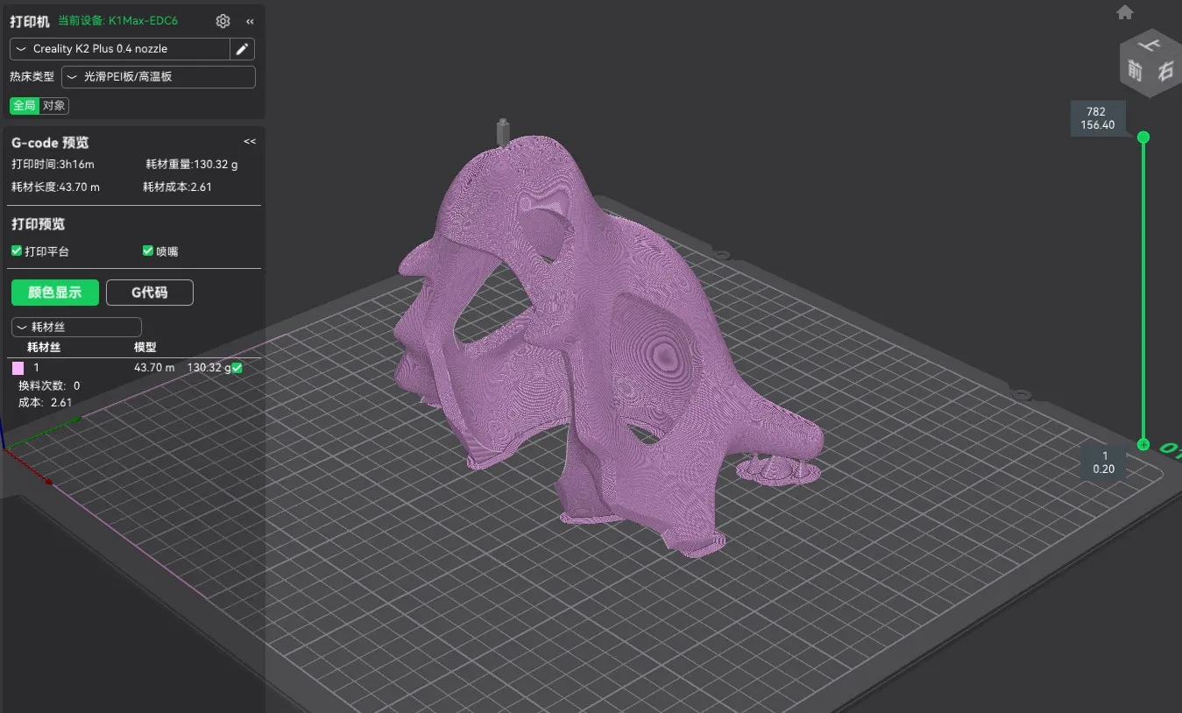1182x713 pixels.
Task: Switch to 对象 object mode
Action: (53, 105)
